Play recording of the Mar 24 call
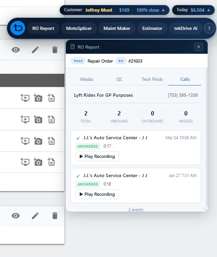217x257 pixels. pos(97,157)
